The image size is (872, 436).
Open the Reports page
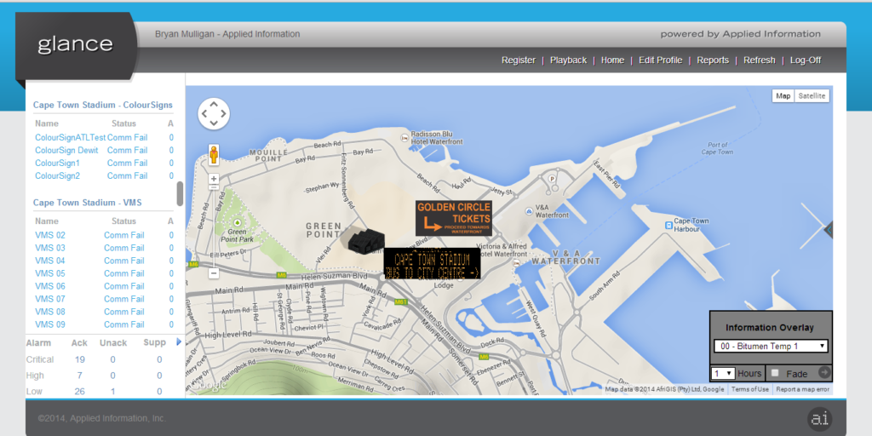click(713, 60)
